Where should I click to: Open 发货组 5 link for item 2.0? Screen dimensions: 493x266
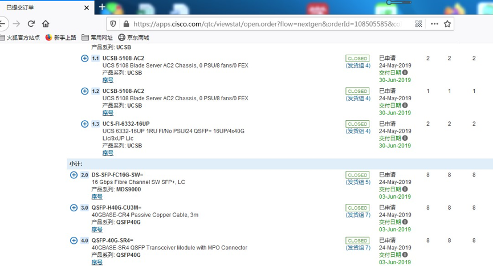tap(358, 182)
